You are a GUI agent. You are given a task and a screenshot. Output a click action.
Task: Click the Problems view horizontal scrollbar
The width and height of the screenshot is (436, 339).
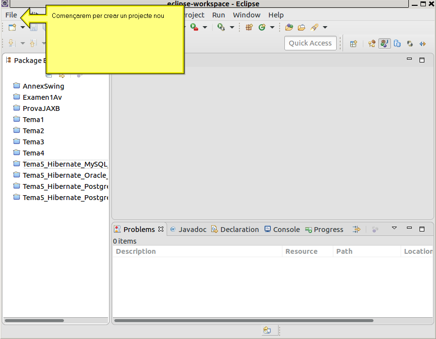point(244,321)
